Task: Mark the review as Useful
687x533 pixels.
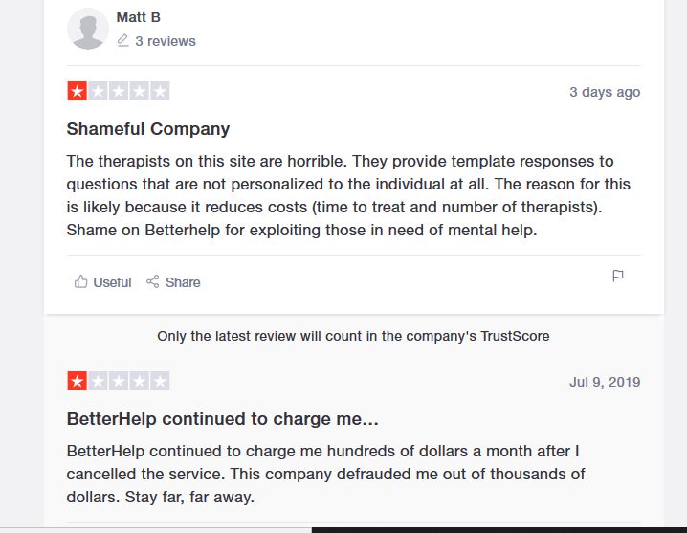Action: click(x=112, y=282)
